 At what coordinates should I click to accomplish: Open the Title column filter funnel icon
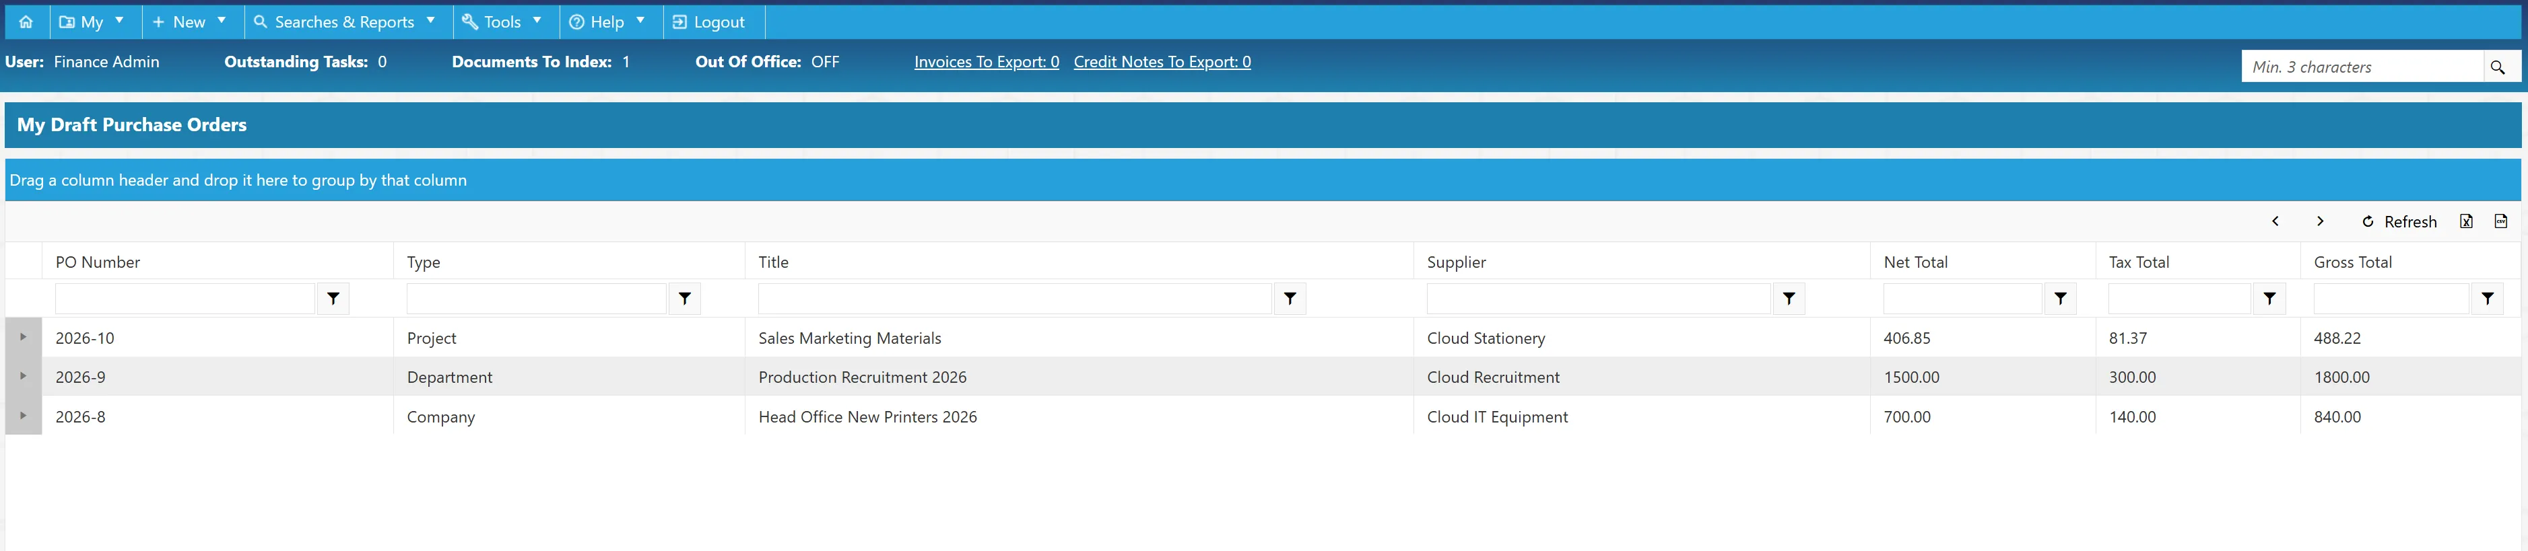point(1290,298)
